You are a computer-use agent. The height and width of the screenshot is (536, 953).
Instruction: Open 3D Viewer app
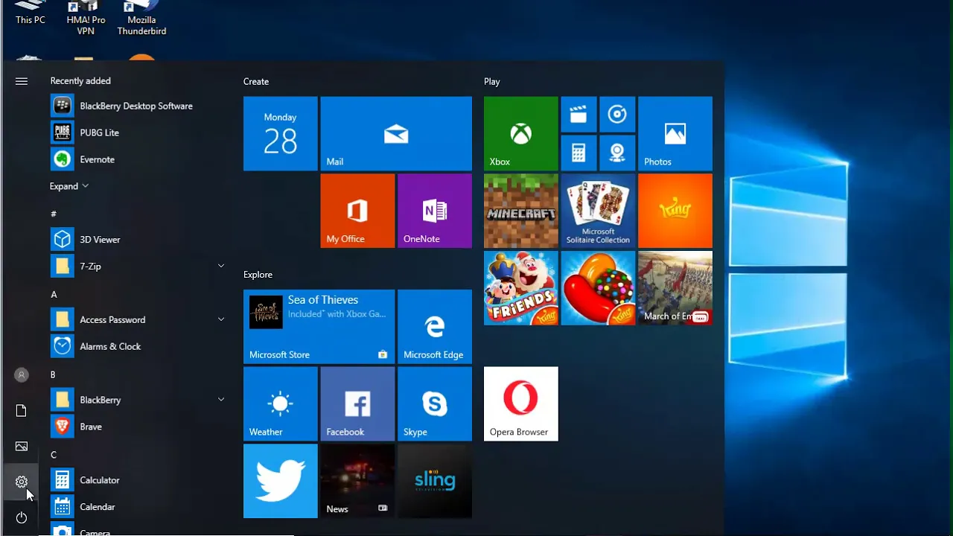tap(137, 240)
